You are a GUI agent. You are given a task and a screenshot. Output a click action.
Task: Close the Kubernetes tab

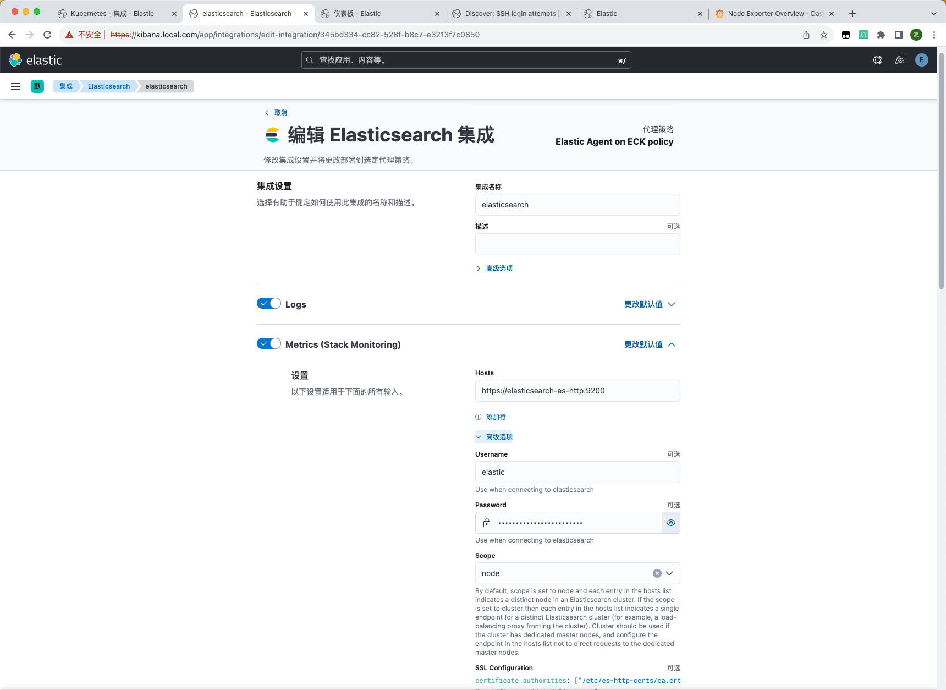click(174, 14)
